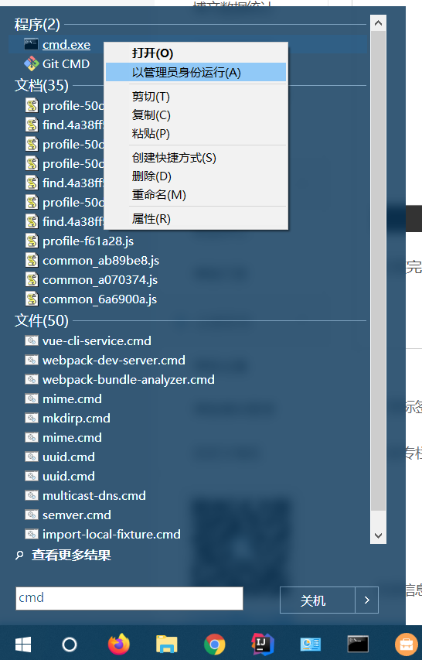Open vue-cli-service.cmd file result
422x660 pixels.
coord(97,340)
